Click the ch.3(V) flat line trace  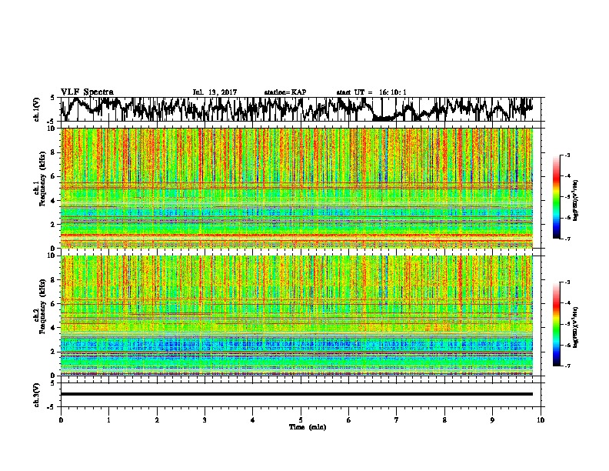coord(296,394)
